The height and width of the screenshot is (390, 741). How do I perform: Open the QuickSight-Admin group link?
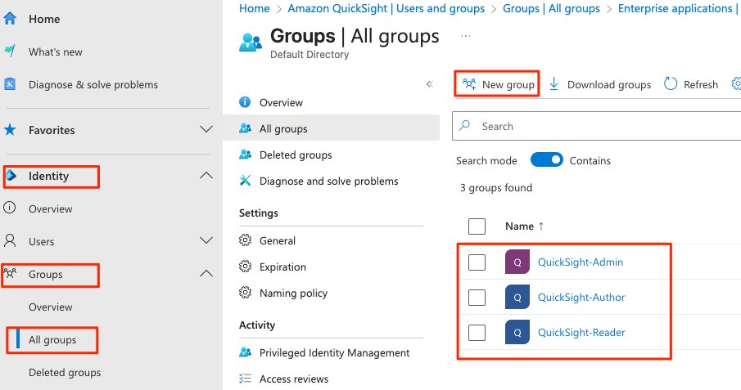[x=581, y=262]
